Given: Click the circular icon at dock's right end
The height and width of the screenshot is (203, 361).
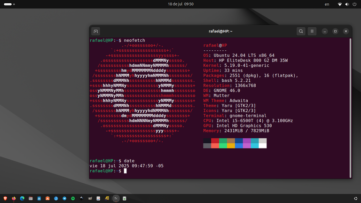Looking at the screenshot, I should (355, 198).
